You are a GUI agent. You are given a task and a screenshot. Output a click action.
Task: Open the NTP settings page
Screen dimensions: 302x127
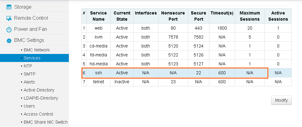(28, 66)
